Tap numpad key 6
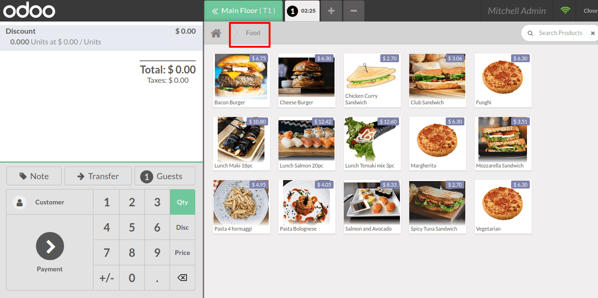The height and width of the screenshot is (298, 598). 157,227
